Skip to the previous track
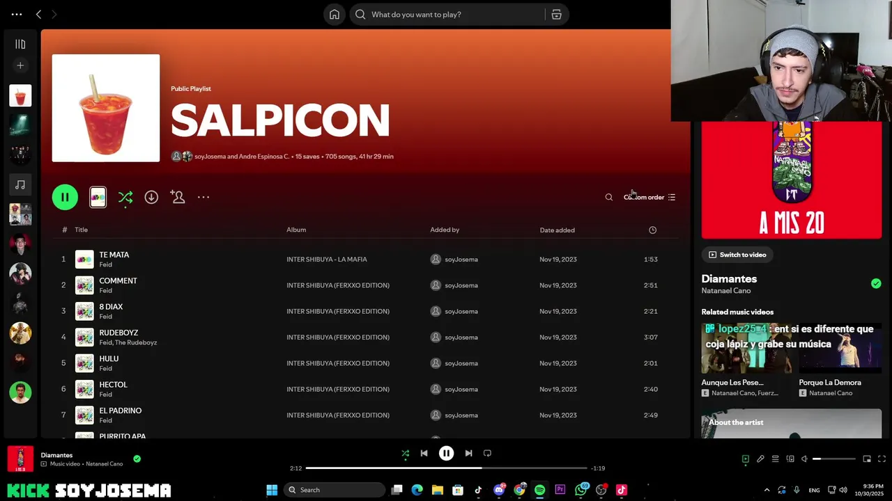The height and width of the screenshot is (501, 892). click(x=424, y=453)
